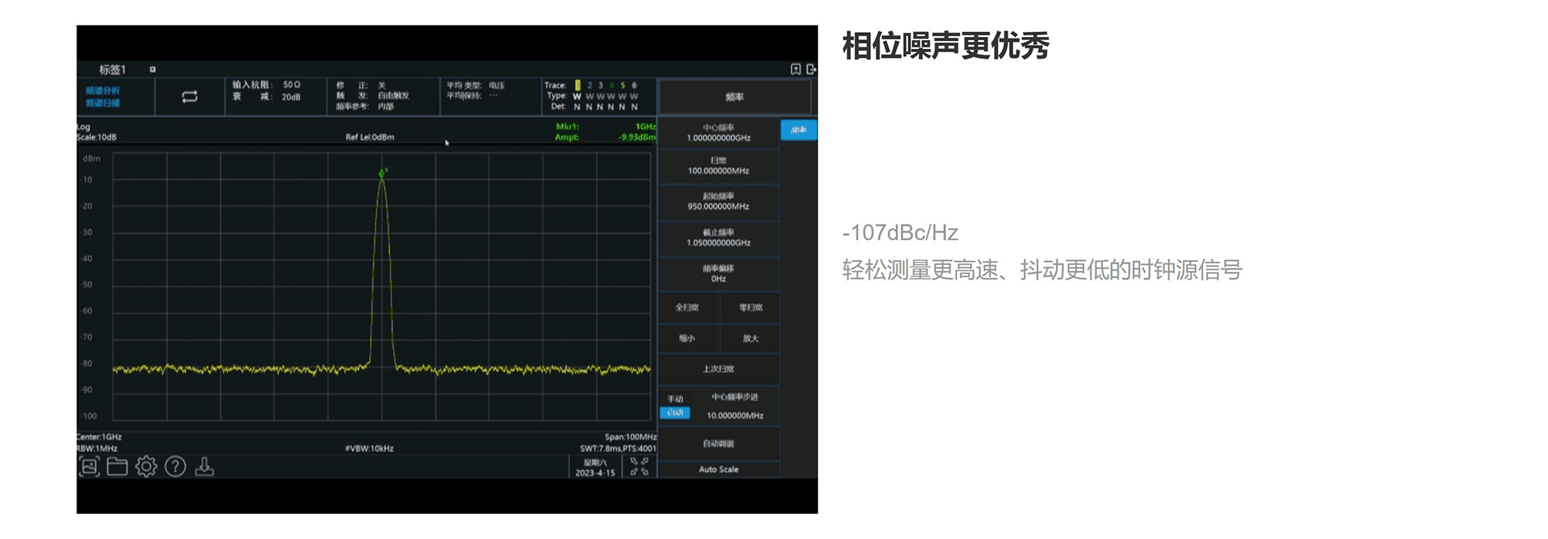Open the 平均类型 电压 average panel
The image size is (1548, 539).
click(x=476, y=85)
